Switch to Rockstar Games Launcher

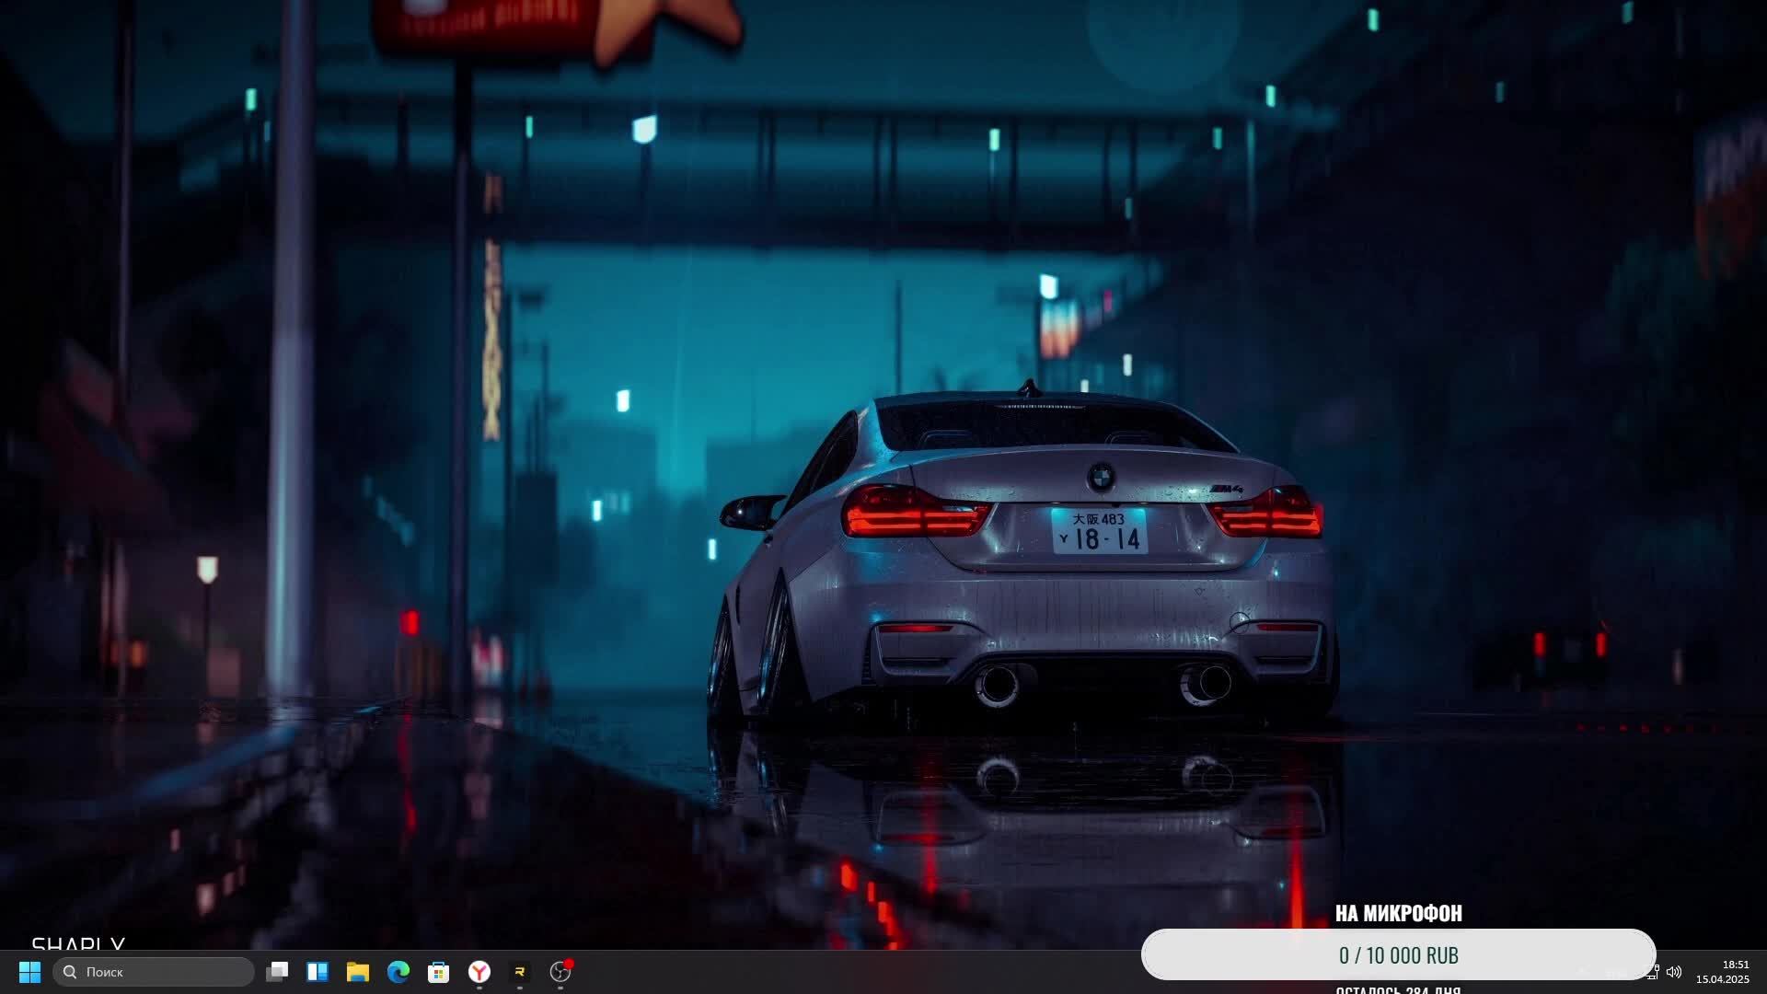(520, 972)
